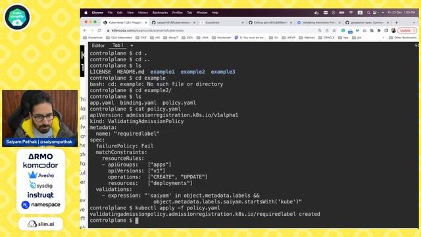Go back to the previous page
The width and height of the screenshot is (421, 237).
point(85,30)
